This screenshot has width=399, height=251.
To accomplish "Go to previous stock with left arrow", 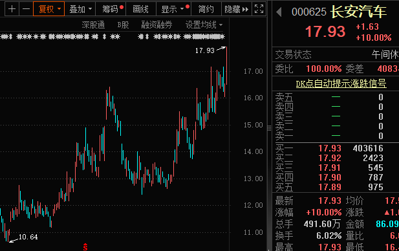I will click(279, 12).
